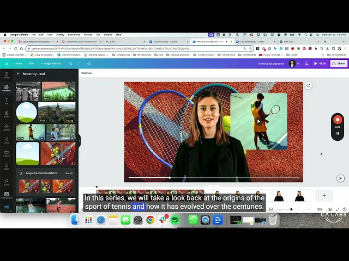Open the History menu in macOS menu bar
Screen dimensions: 349x261
pyautogui.click(x=60, y=35)
